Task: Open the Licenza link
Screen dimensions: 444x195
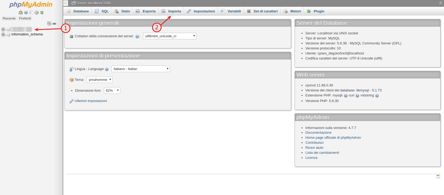Action: coord(311,158)
